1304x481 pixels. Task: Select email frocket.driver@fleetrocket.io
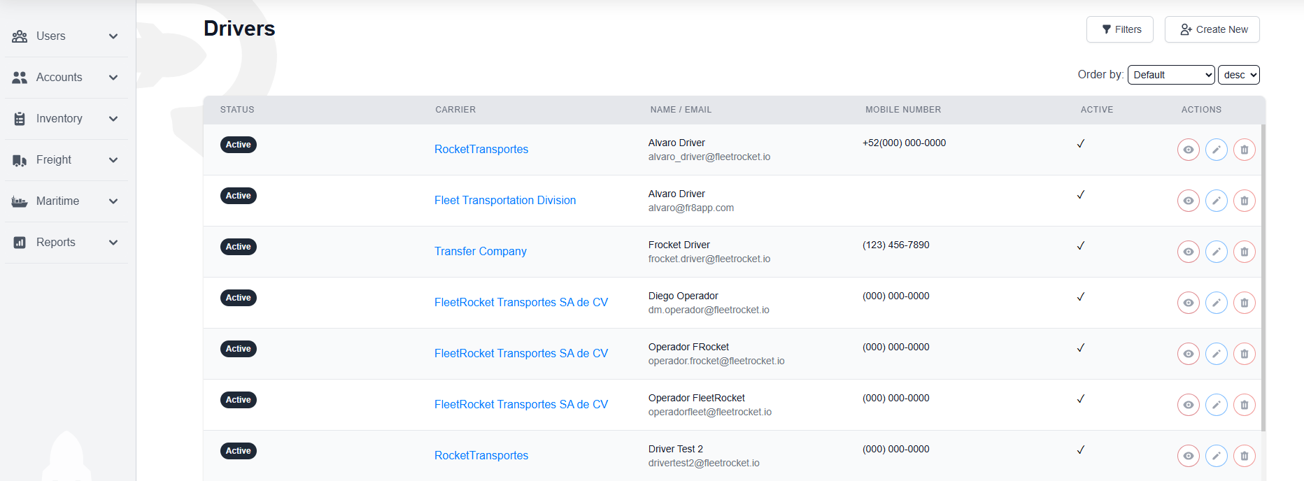pyautogui.click(x=709, y=259)
